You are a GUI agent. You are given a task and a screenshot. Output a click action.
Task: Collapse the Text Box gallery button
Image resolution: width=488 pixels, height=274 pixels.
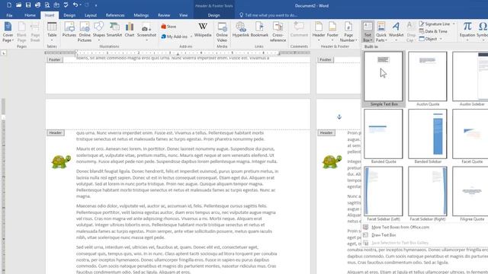pos(368,32)
